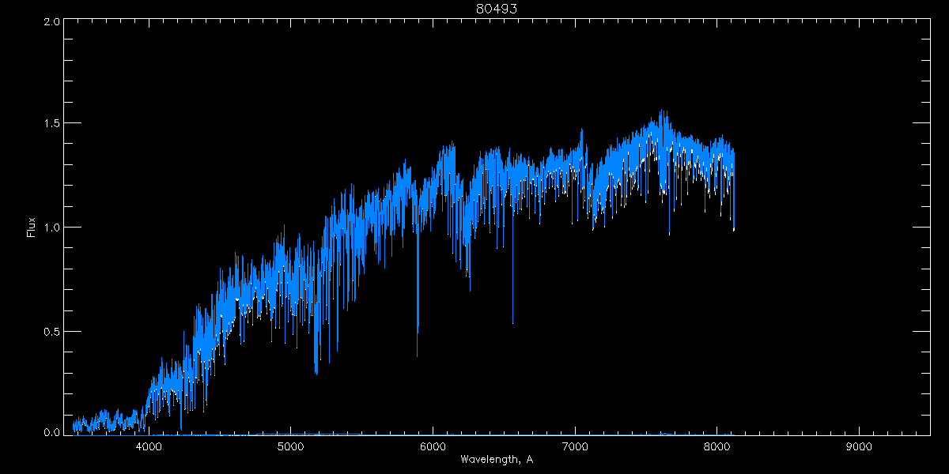The image size is (949, 474).
Task: Click the 'Wavelength, A' x-axis label
Action: pos(496,460)
